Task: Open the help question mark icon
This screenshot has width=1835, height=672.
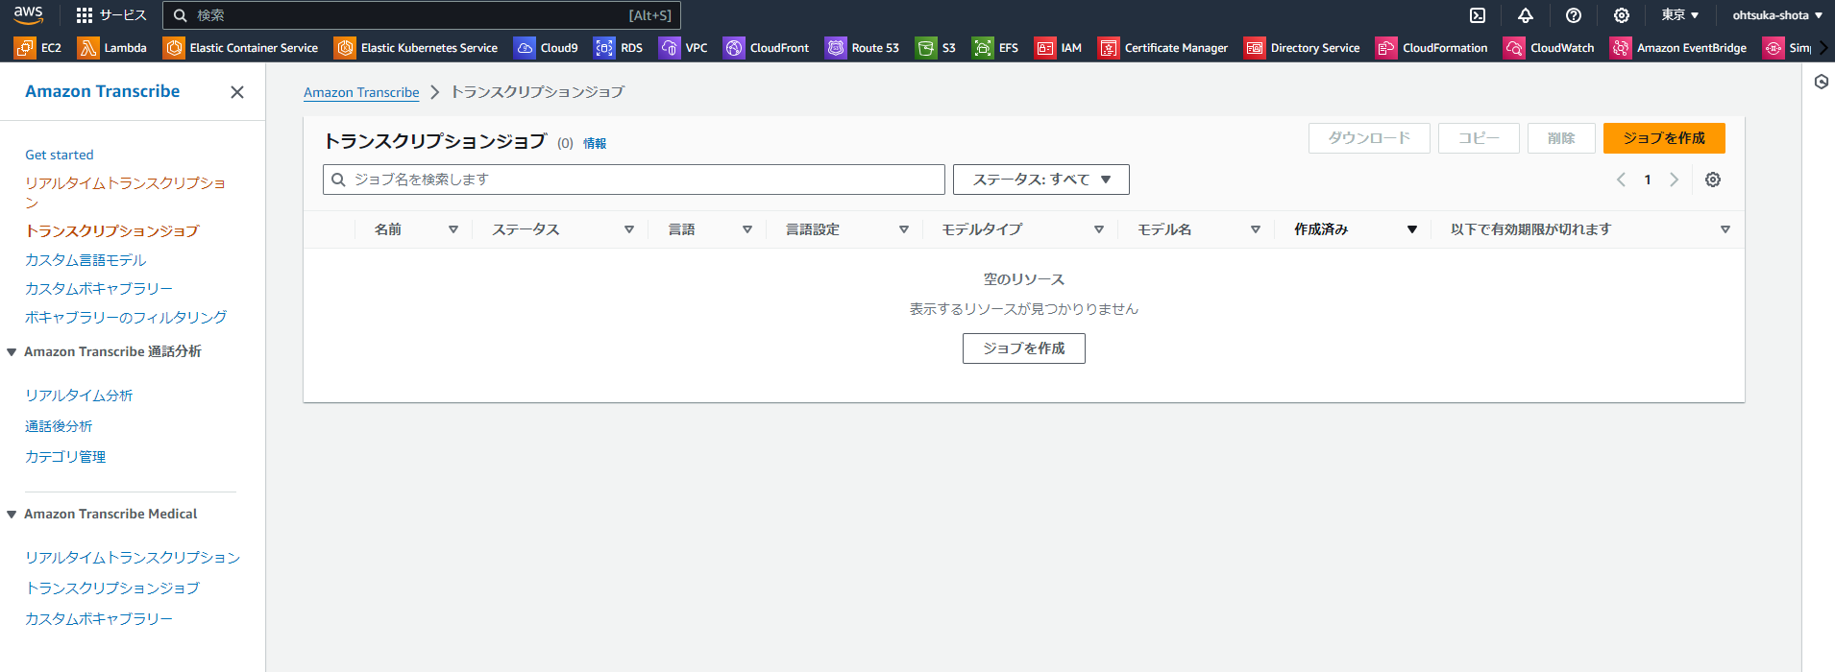Action: tap(1574, 15)
